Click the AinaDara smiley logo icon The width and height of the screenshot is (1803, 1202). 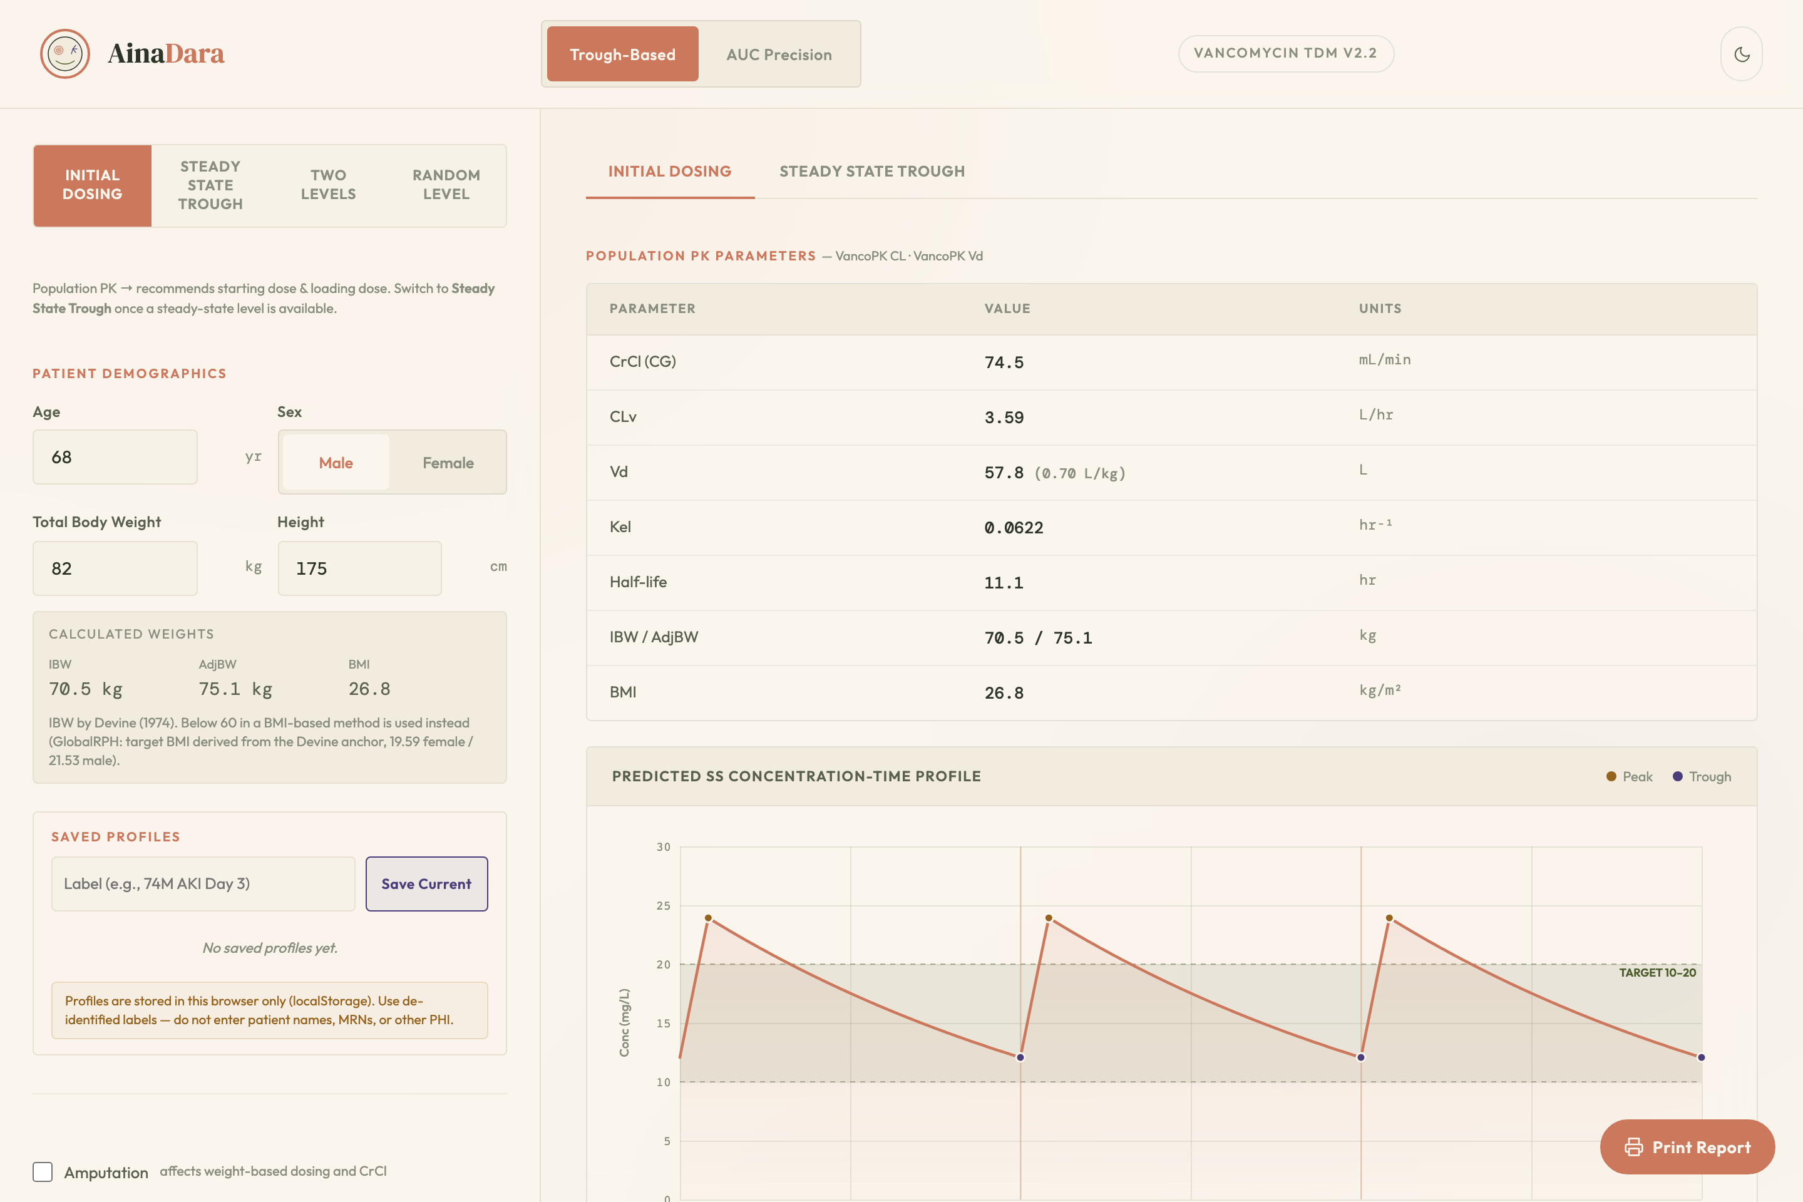click(65, 54)
